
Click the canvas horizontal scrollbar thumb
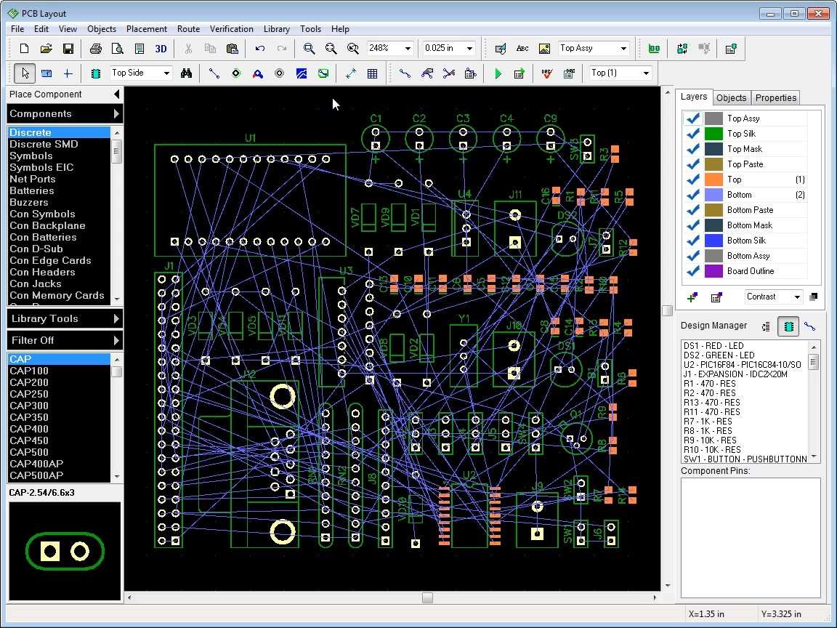click(x=427, y=598)
